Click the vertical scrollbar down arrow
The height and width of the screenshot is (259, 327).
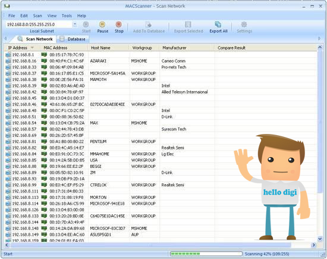[x=320, y=239]
